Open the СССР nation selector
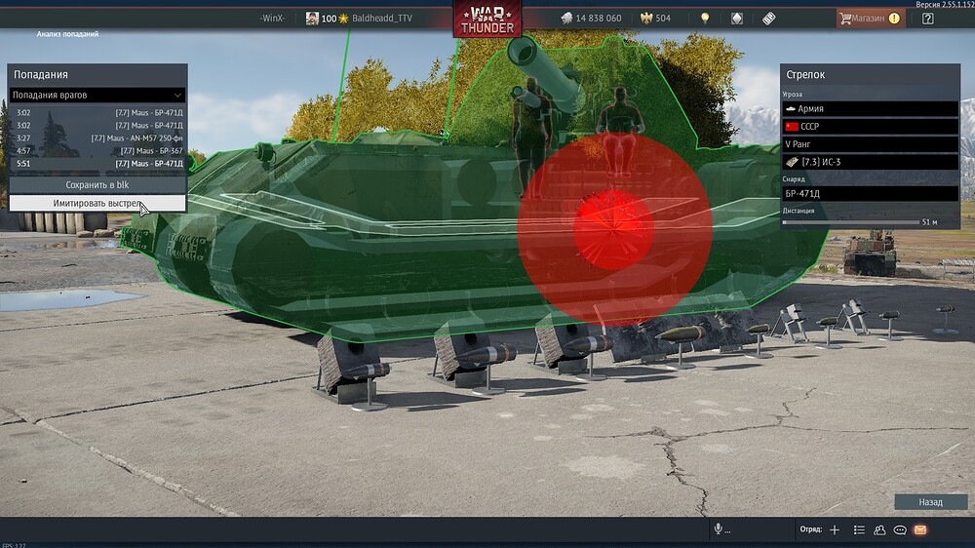The width and height of the screenshot is (975, 548). coord(870,126)
